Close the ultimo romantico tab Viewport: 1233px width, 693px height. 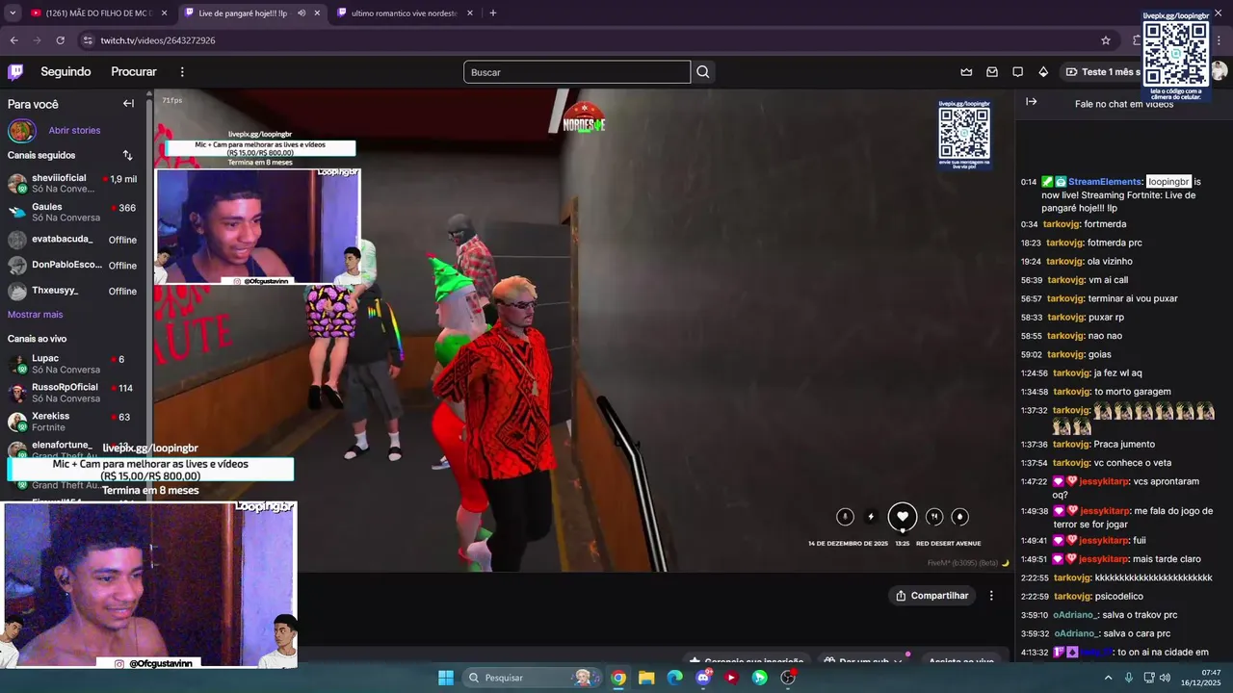pos(470,13)
